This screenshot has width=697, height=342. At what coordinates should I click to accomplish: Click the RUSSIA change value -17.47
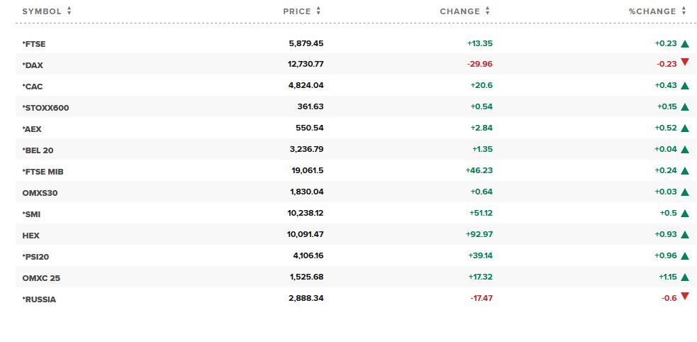coord(481,299)
